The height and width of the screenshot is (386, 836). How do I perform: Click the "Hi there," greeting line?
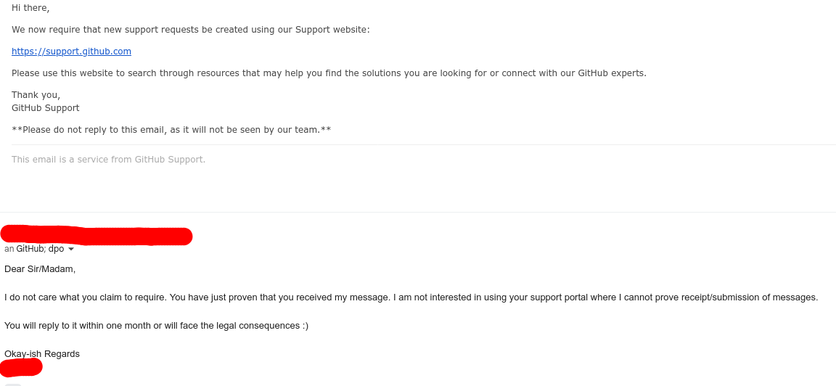pyautogui.click(x=30, y=8)
